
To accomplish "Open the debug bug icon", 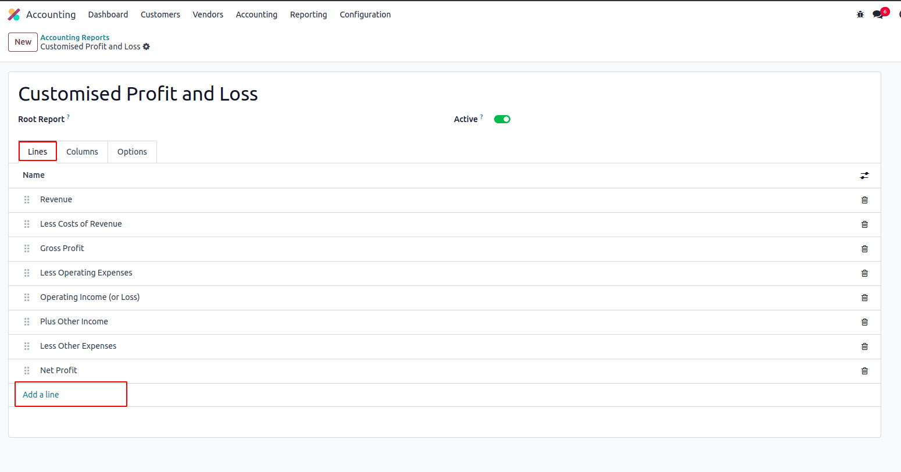I will [860, 15].
